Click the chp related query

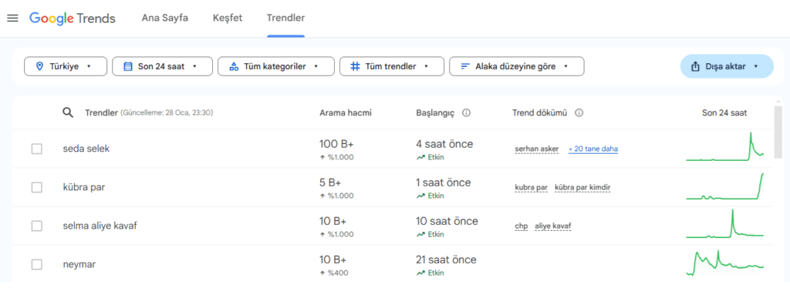pos(521,226)
